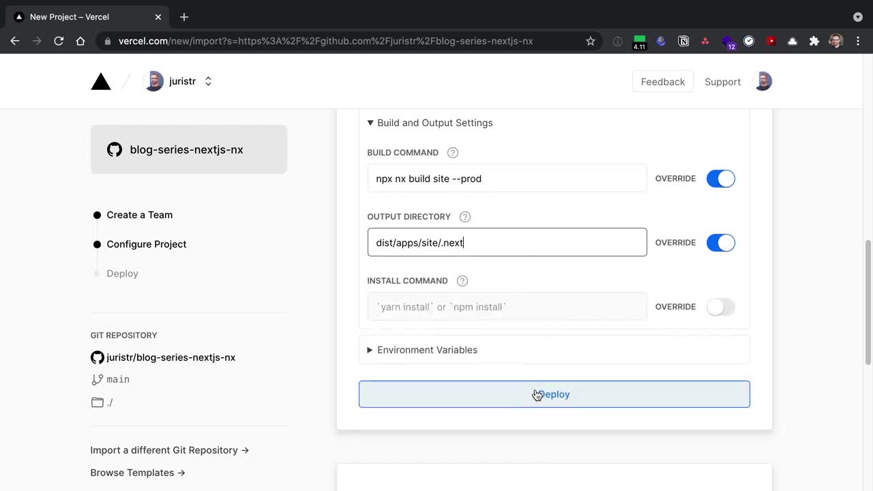Collapse Build and Output Settings section
873x491 pixels.
(430, 123)
